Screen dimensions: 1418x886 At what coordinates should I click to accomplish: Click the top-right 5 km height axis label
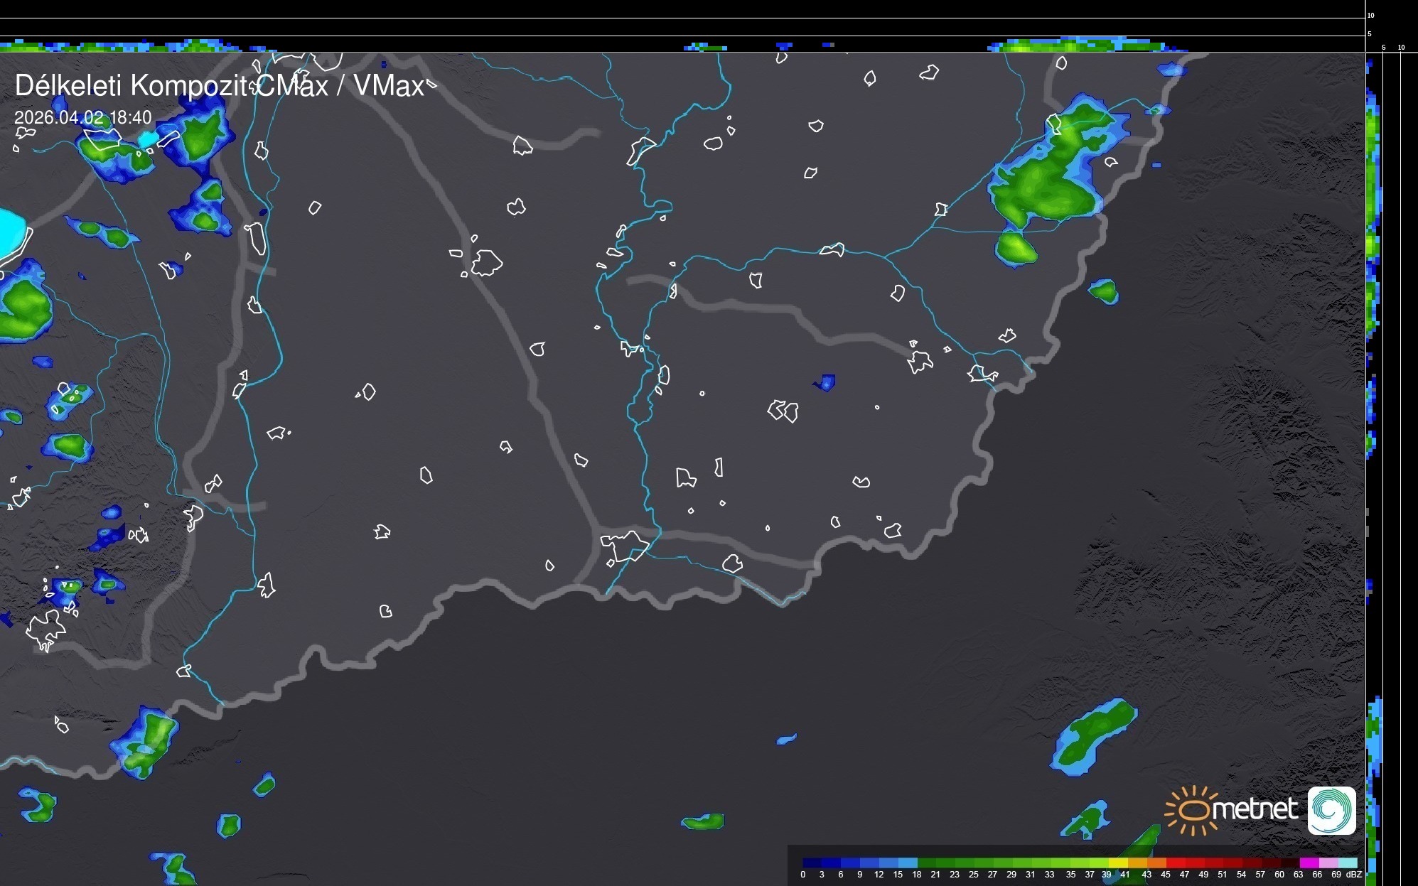pyautogui.click(x=1370, y=33)
